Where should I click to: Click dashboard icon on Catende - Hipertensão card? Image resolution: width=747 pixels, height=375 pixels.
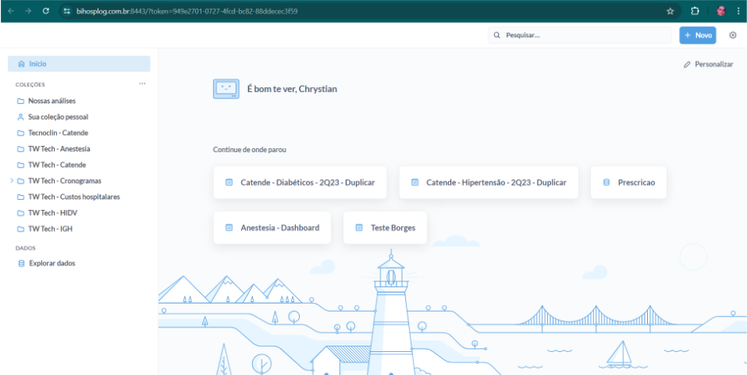pyautogui.click(x=415, y=182)
